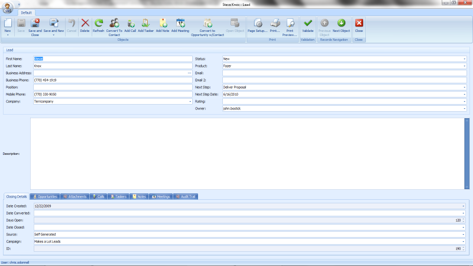The height and width of the screenshot is (266, 473).
Task: Open the Page Setup dialog
Action: (x=258, y=24)
